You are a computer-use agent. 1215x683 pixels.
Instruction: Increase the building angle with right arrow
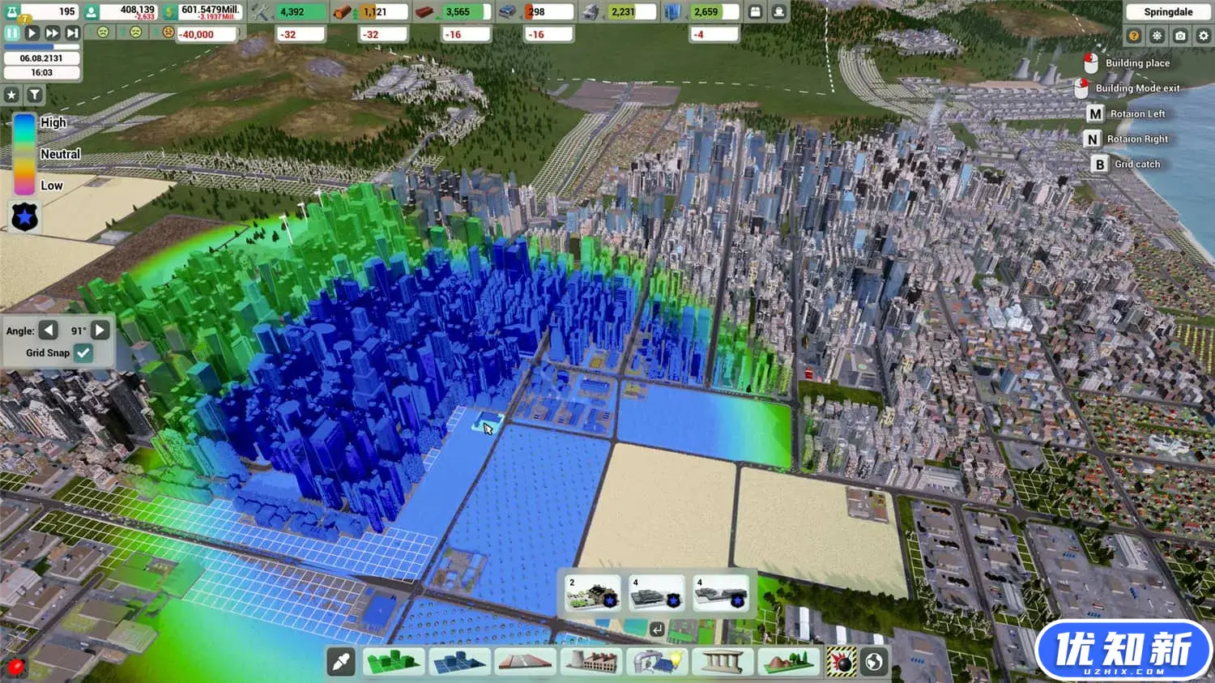click(100, 331)
